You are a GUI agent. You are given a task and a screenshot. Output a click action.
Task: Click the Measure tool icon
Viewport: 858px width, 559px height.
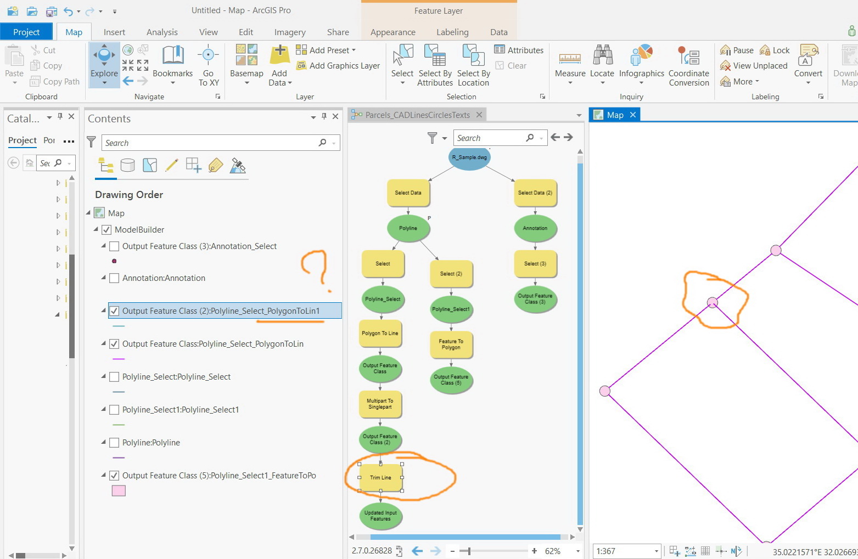(570, 57)
